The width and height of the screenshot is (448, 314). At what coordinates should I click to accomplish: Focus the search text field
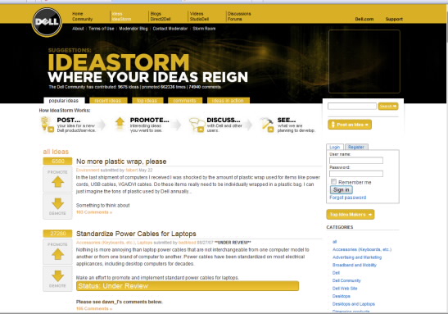point(352,106)
